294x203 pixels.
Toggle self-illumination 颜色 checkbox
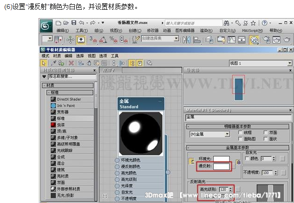(247, 158)
